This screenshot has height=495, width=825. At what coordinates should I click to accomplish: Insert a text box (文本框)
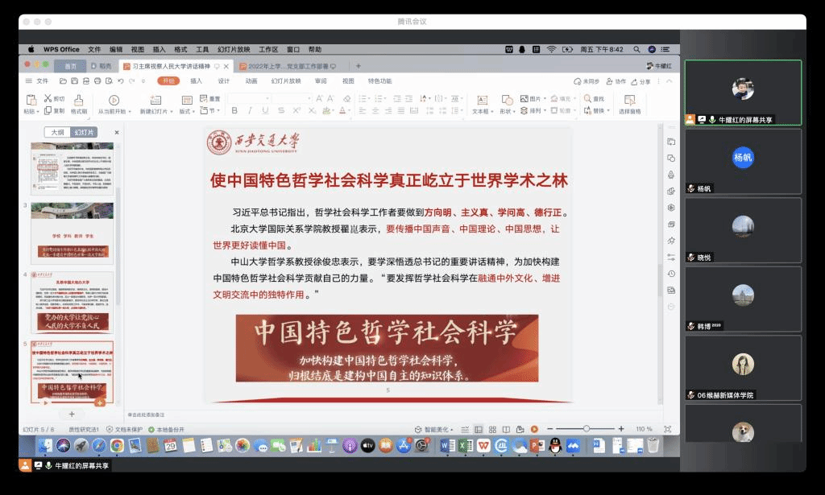(481, 100)
